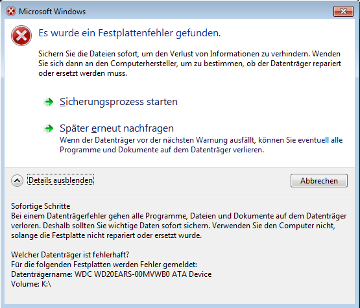This screenshot has width=360, height=308.
Task: Start backup via Sicherungsprozess starten
Action: 119,102
